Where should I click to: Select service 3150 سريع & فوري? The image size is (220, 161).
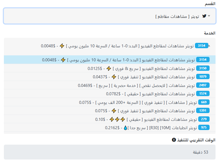coord(110,68)
